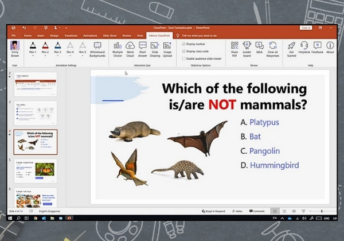
Task: Clear all Responses in Review group
Action: (273, 49)
